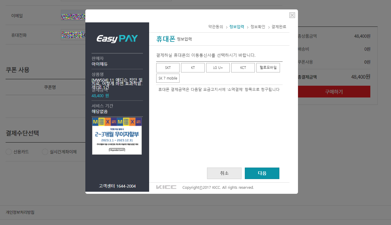Choose 헬로모바일 carrier
The image size is (391, 225).
pos(268,68)
